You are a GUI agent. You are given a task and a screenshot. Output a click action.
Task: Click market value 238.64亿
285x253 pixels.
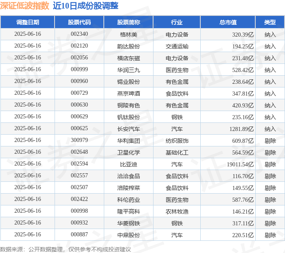(243, 82)
